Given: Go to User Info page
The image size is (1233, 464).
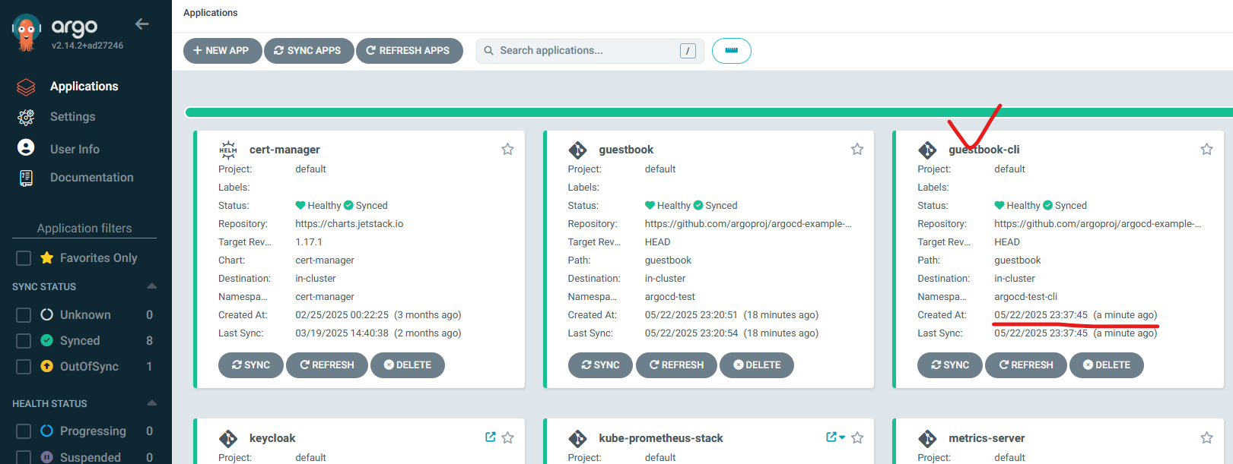Looking at the screenshot, I should [75, 150].
